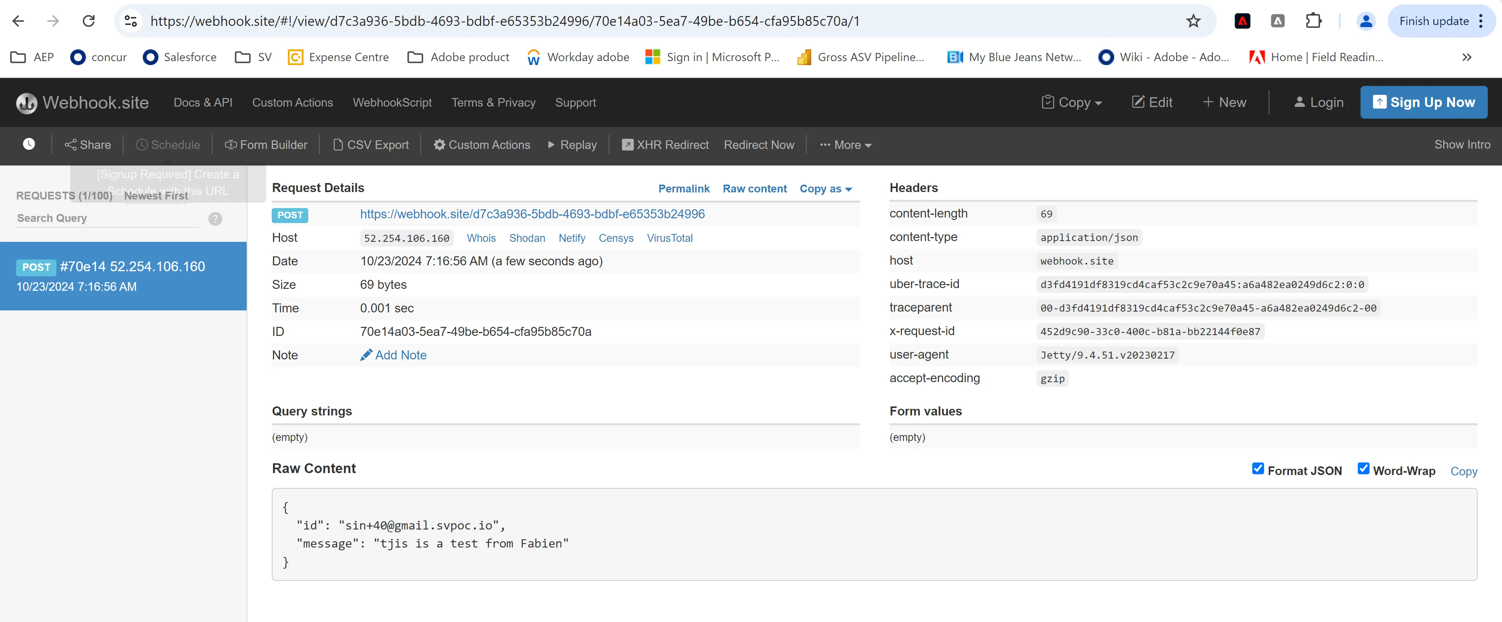This screenshot has height=622, width=1502.
Task: Click the Webhook.site logo
Action: (82, 103)
